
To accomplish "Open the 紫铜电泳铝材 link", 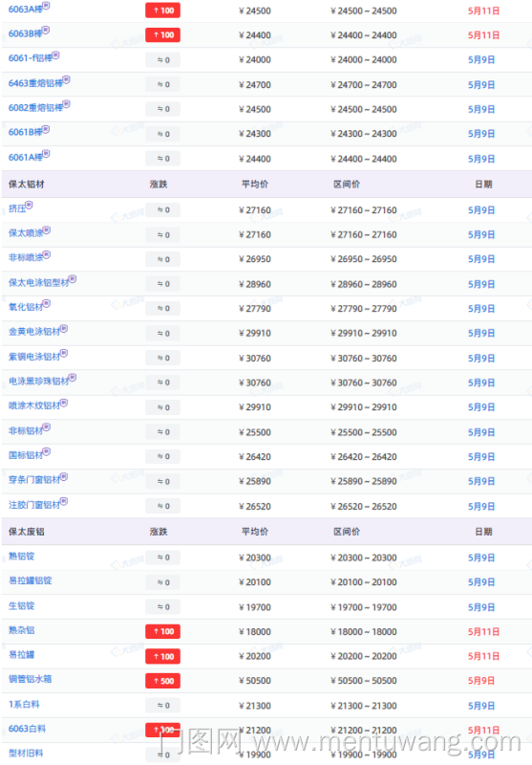I will [x=34, y=357].
